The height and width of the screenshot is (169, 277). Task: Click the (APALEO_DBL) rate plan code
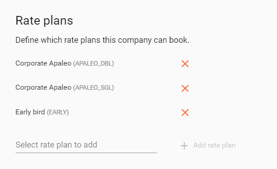pyautogui.click(x=93, y=63)
